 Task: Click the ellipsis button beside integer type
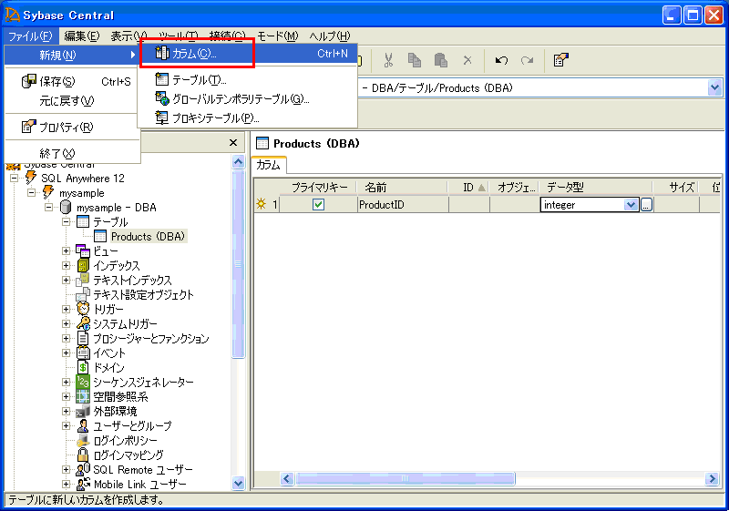point(646,205)
